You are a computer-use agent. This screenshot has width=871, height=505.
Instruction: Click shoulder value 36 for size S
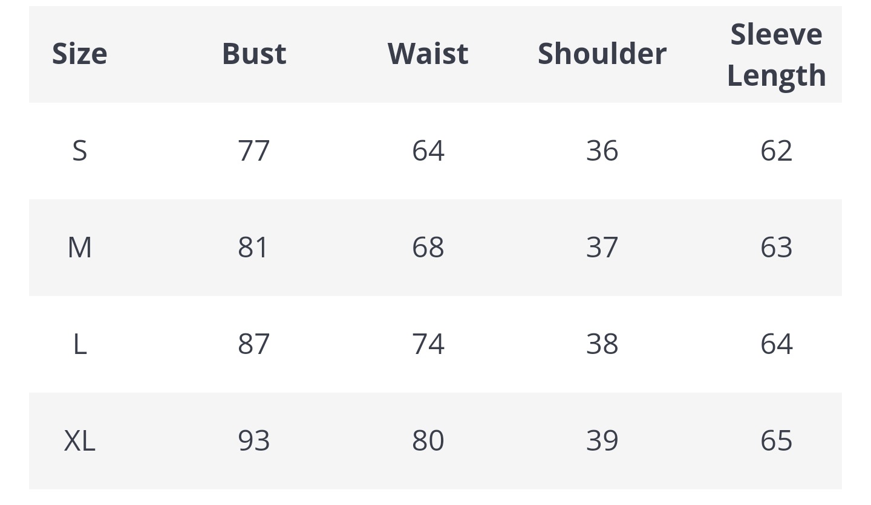602,150
